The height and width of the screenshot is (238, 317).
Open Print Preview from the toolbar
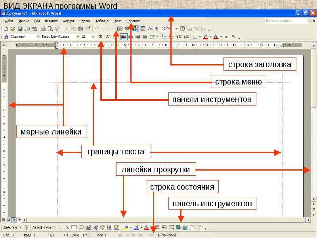(50, 29)
